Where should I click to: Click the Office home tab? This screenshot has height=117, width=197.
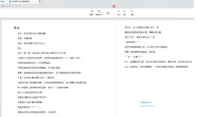point(3,1)
